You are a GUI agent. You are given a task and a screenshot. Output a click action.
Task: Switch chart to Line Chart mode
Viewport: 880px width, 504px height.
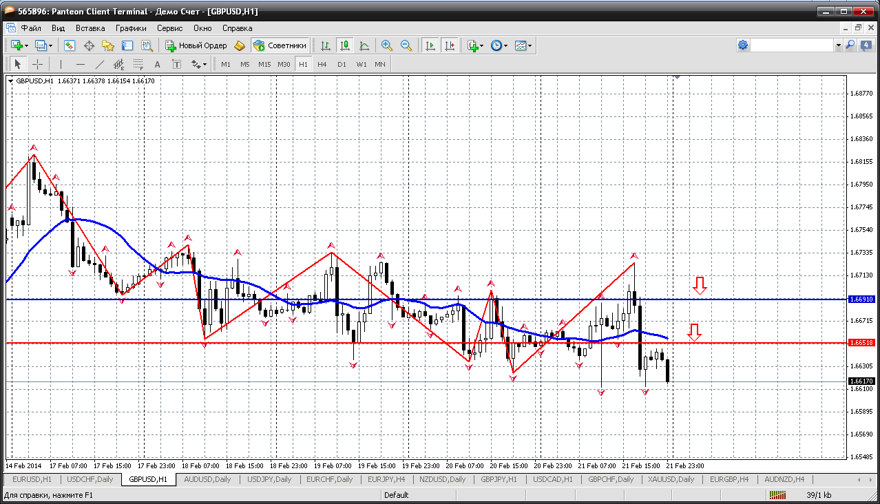364,45
